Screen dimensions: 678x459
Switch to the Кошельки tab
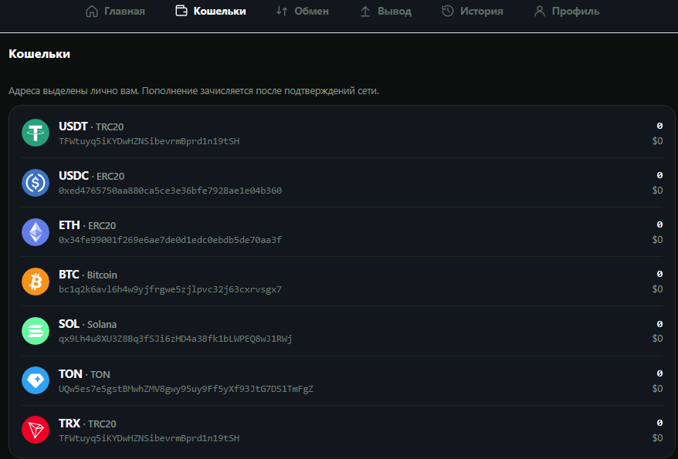(x=211, y=12)
